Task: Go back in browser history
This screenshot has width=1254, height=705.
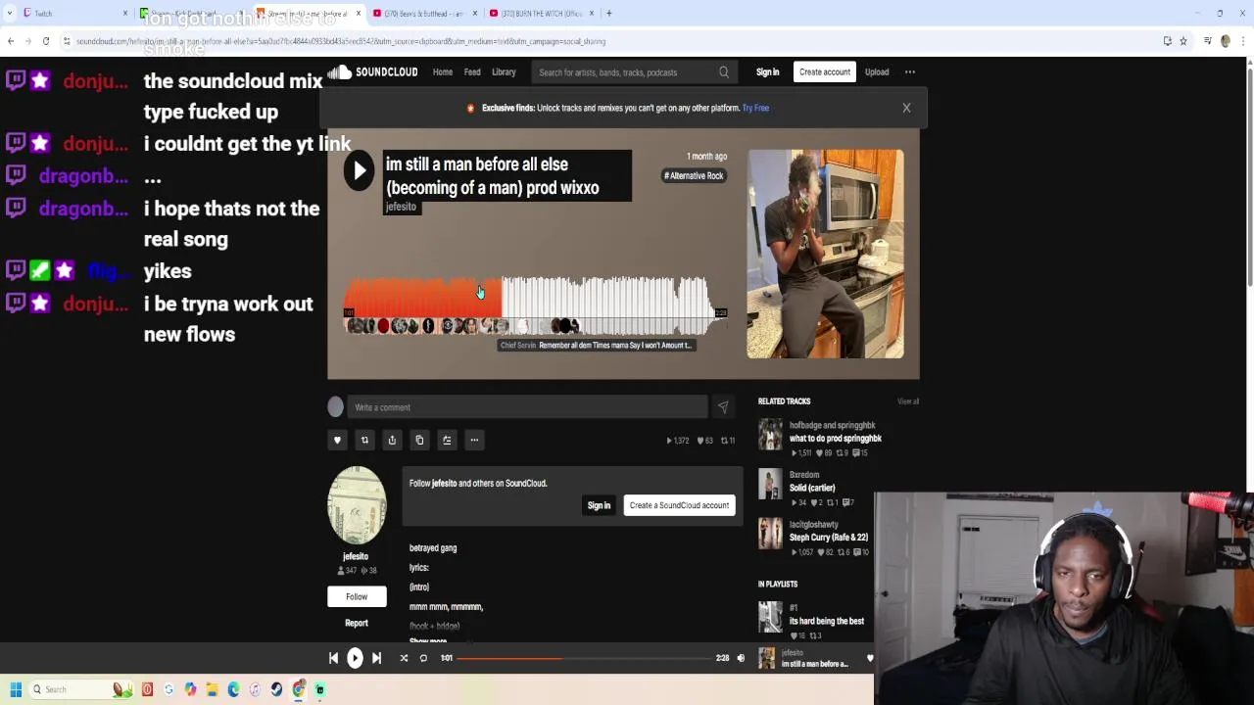Action: click(x=10, y=41)
